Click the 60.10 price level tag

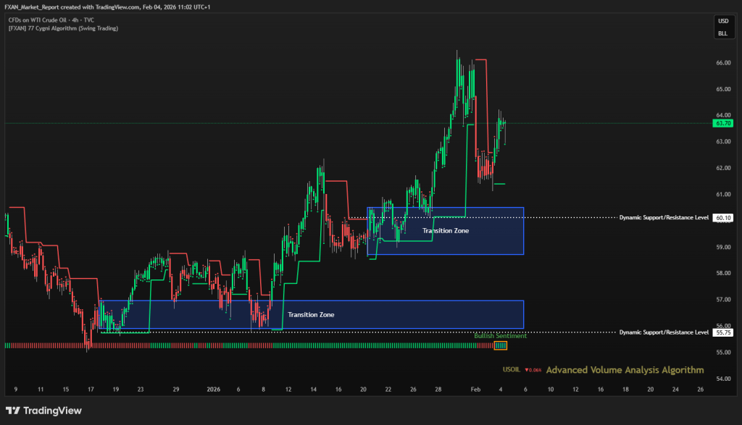(x=722, y=217)
